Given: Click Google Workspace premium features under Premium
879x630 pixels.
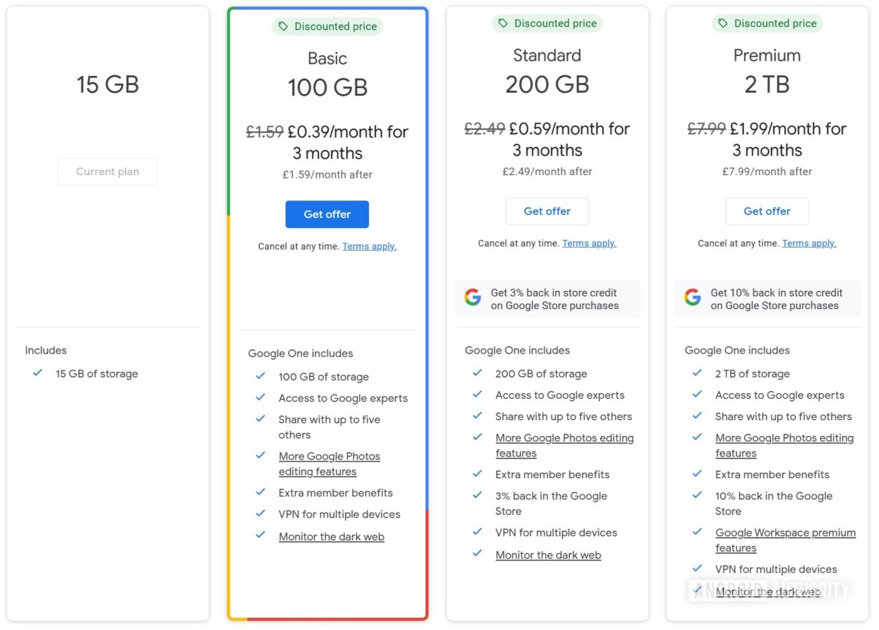Looking at the screenshot, I should (x=785, y=532).
